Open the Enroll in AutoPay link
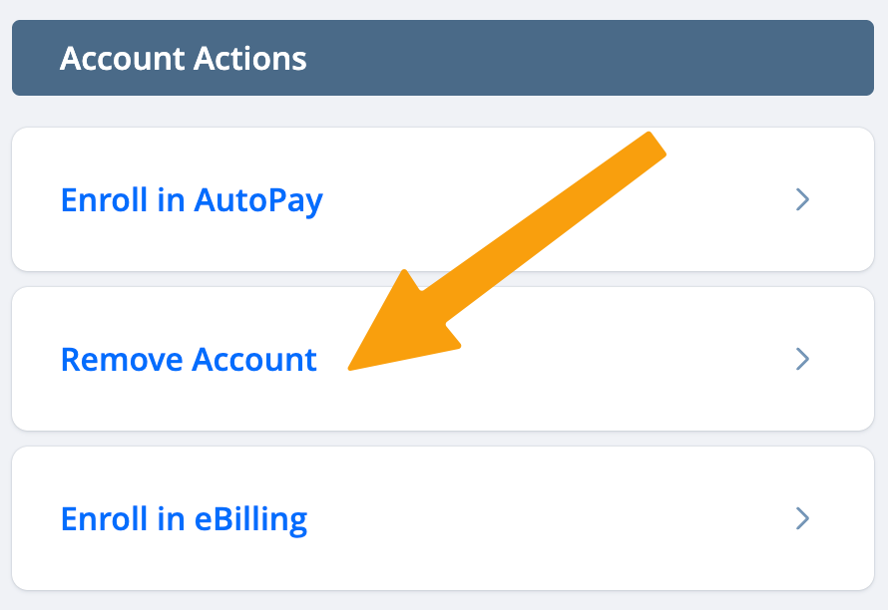Viewport: 888px width, 610px height. click(x=192, y=200)
